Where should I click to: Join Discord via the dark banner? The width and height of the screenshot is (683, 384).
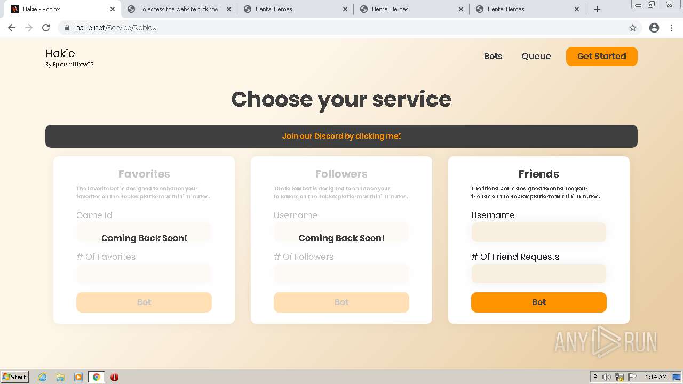click(x=341, y=136)
